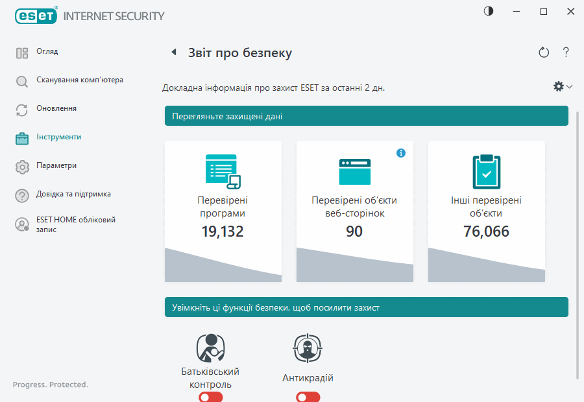Enable Антикрадій protection
584x402 pixels.
308,397
